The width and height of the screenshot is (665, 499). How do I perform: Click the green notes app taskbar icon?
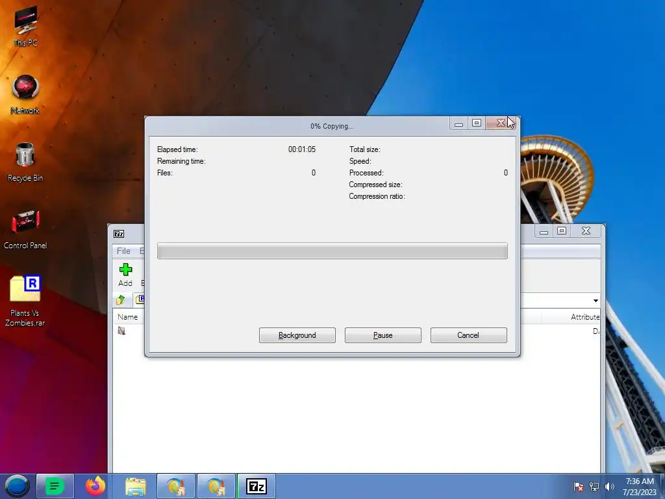55,486
